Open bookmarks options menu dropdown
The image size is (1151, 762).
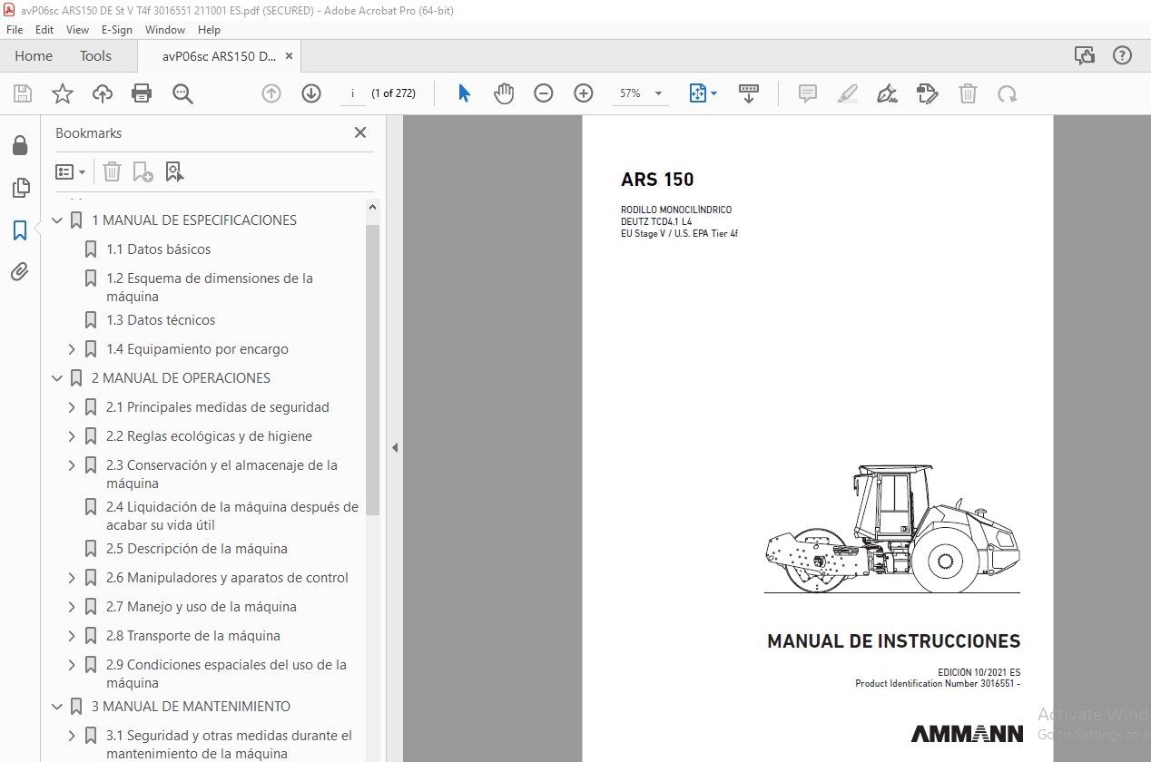tap(71, 171)
